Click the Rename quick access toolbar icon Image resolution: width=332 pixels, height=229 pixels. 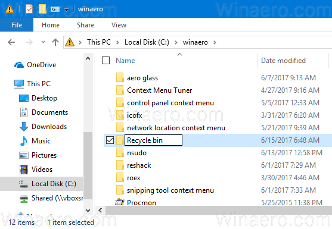click(x=55, y=9)
